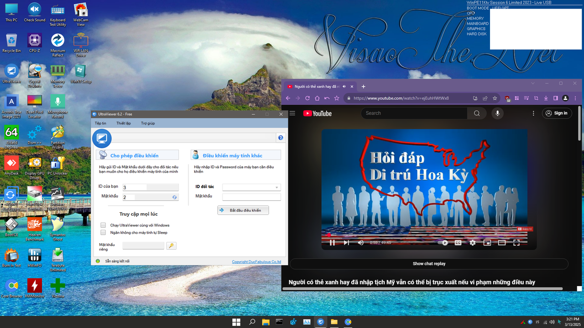
Task: Open the Microphone Record desktop icon
Action: tap(57, 107)
